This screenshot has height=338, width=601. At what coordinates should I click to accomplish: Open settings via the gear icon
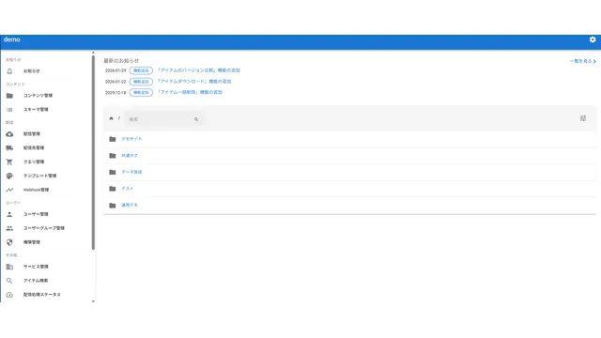pyautogui.click(x=593, y=39)
